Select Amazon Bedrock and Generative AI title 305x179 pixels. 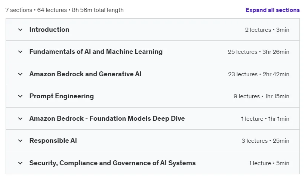pyautogui.click(x=85, y=74)
